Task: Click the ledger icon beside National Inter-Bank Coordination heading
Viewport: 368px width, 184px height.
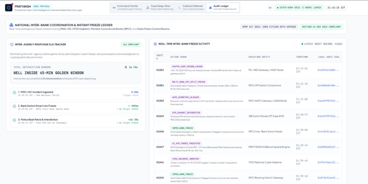Action: coord(11,25)
